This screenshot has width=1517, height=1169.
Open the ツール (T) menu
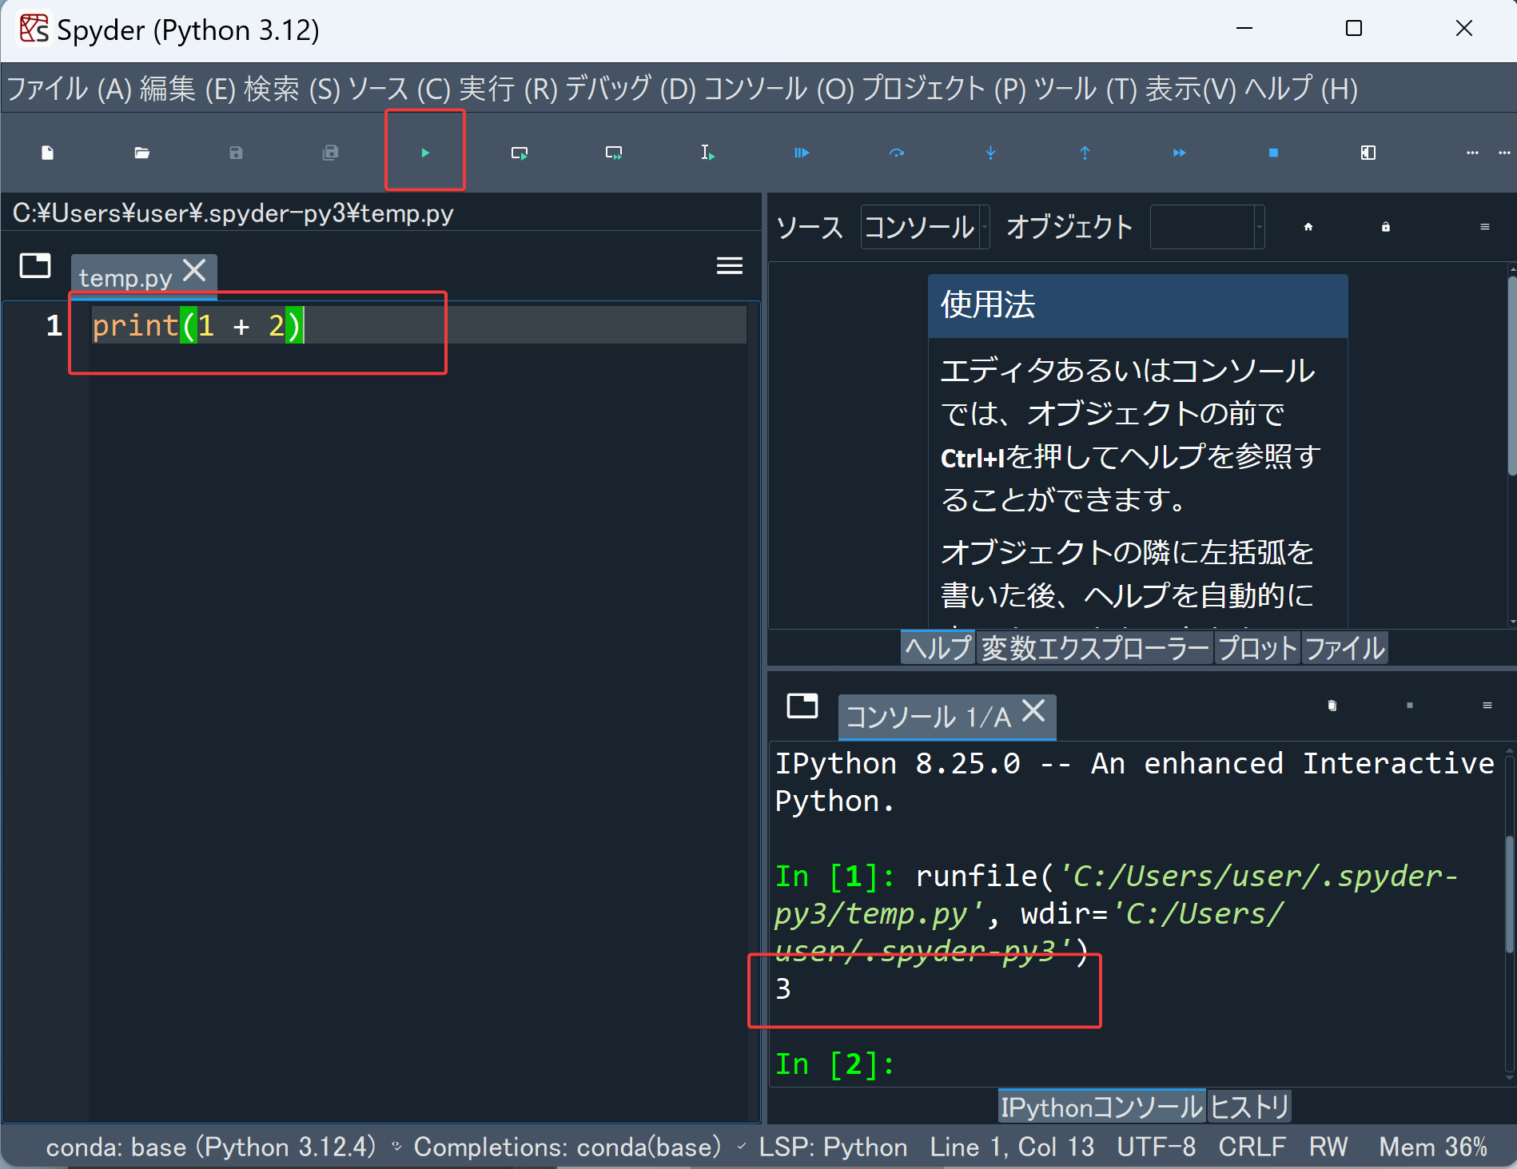[1085, 89]
